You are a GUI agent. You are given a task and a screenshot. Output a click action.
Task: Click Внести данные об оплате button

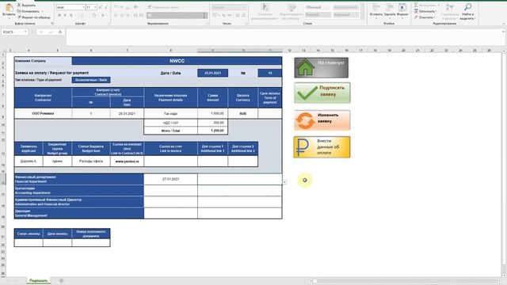tap(322, 147)
